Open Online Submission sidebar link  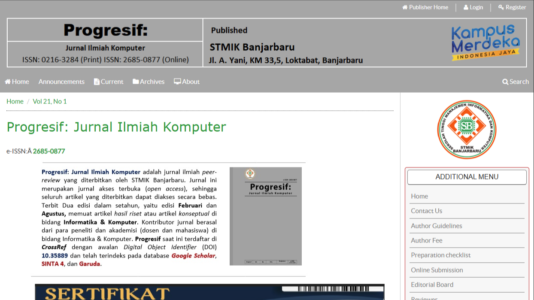437,270
